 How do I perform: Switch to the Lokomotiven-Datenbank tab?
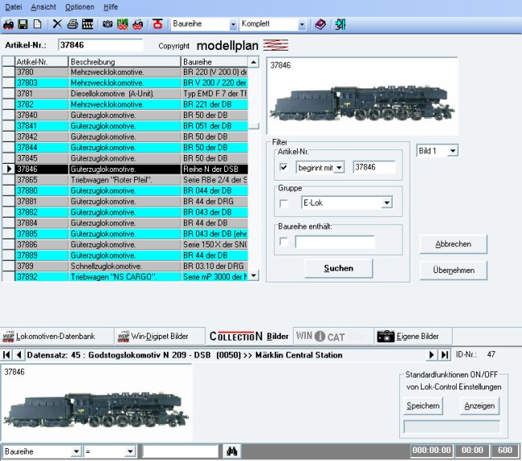coord(57,337)
